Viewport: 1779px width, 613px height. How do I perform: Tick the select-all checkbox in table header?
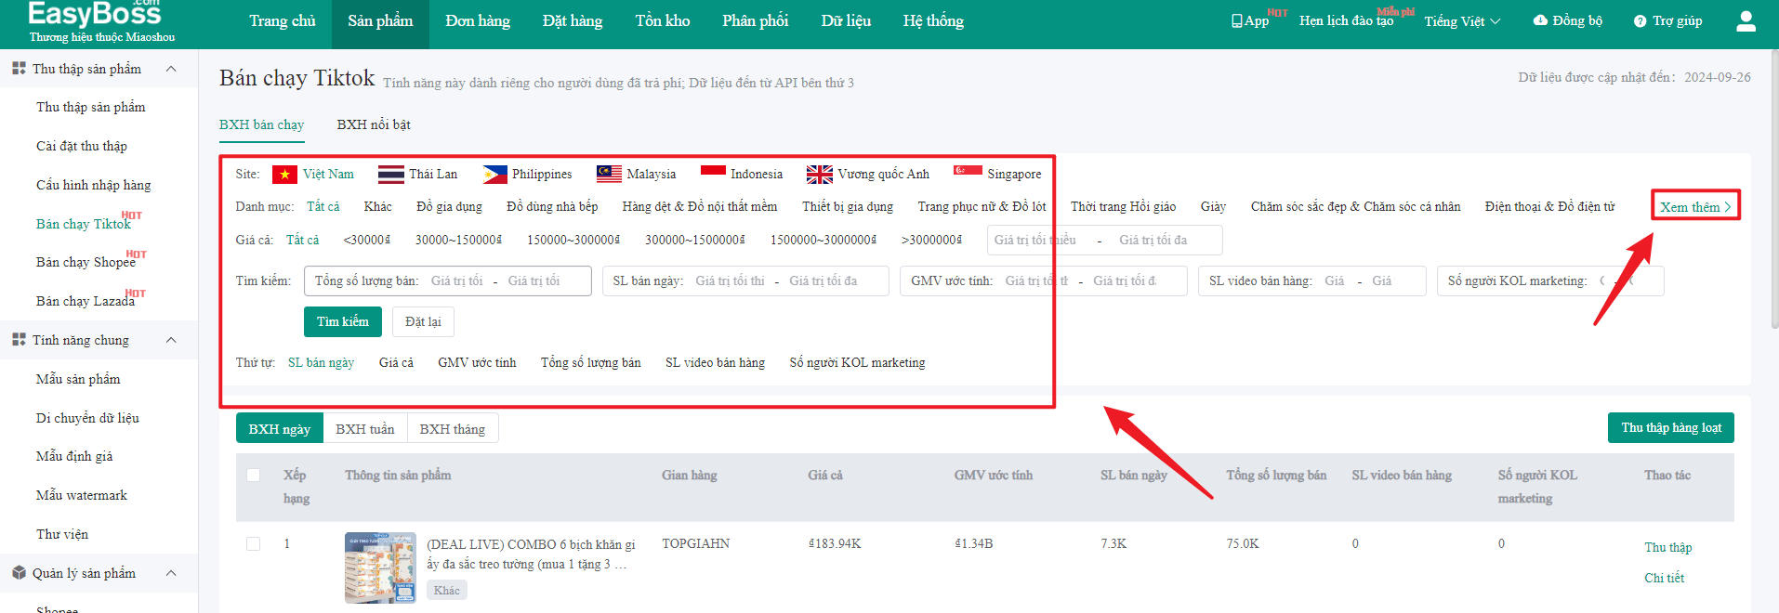coord(253,476)
